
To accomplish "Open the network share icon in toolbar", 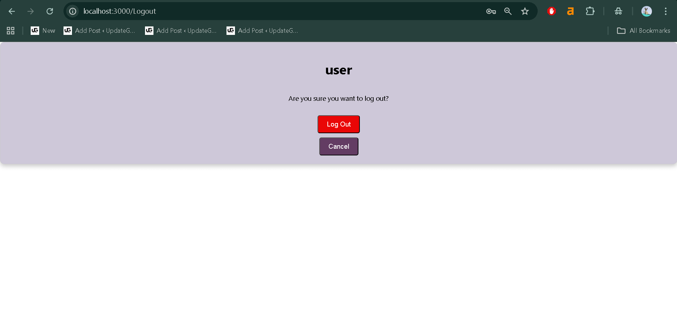I will coord(618,11).
